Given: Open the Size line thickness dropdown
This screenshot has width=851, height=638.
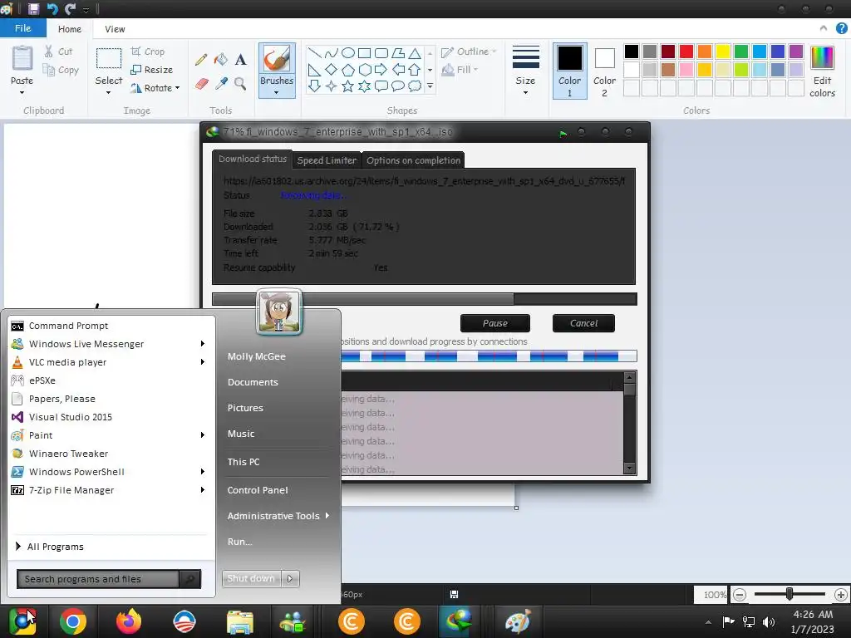Looking at the screenshot, I should pos(525,93).
